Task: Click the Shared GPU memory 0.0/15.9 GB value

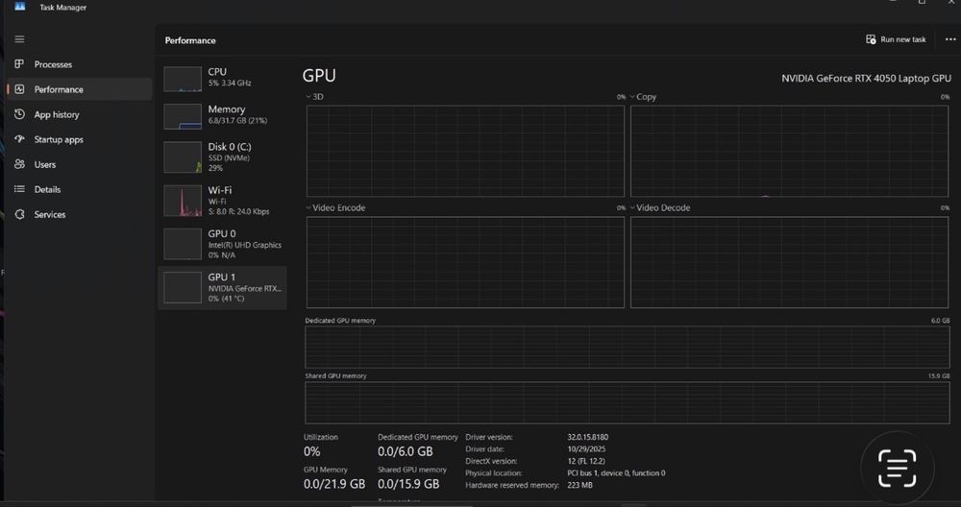Action: tap(408, 484)
